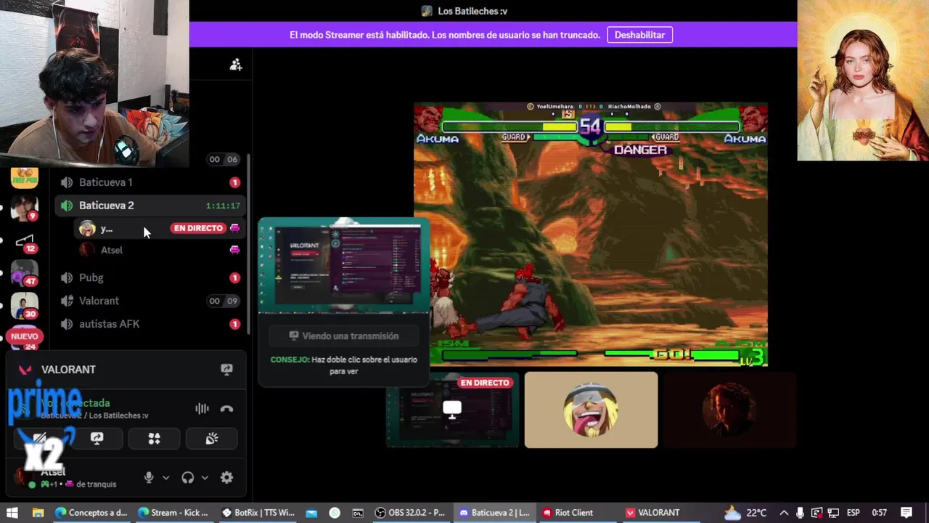Switch to the OBS 32.0.2 taskbar window
Viewport: 929px width, 523px height.
[x=411, y=513]
